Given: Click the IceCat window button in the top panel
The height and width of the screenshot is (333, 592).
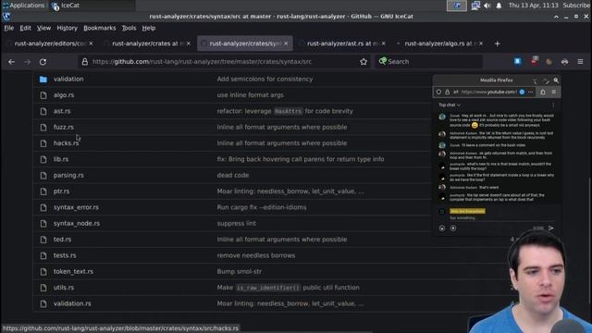Looking at the screenshot, I should point(92,6).
